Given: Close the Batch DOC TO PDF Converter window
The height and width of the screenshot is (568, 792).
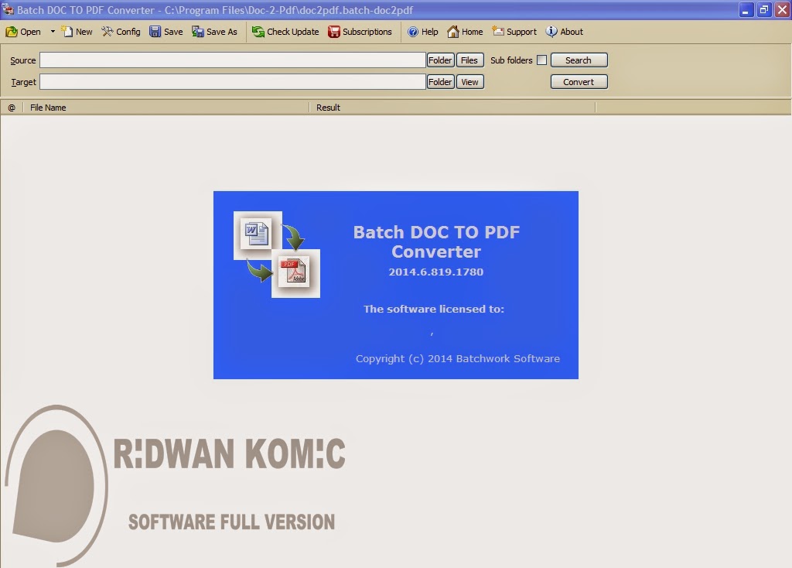Looking at the screenshot, I should pos(782,9).
